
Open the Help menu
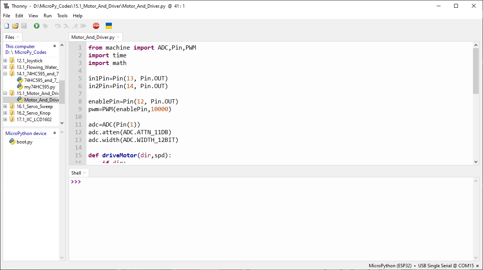(78, 16)
